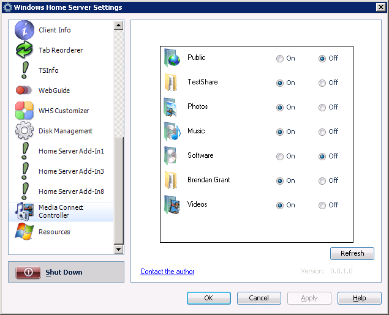Click the Home Server Add-In8 icon

(x=25, y=191)
